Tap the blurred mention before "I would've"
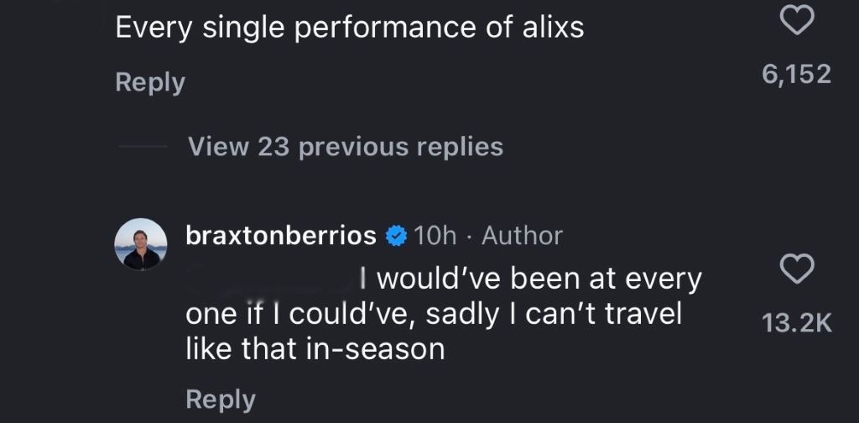The height and width of the screenshot is (423, 859). [x=268, y=276]
